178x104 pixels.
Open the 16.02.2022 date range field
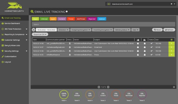point(46,30)
